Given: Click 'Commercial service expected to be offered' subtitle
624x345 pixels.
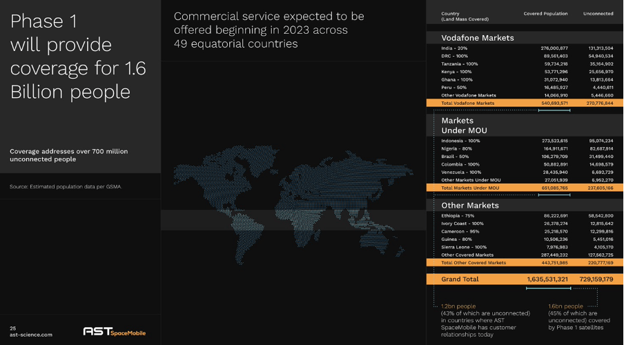Looking at the screenshot, I should pyautogui.click(x=269, y=30).
